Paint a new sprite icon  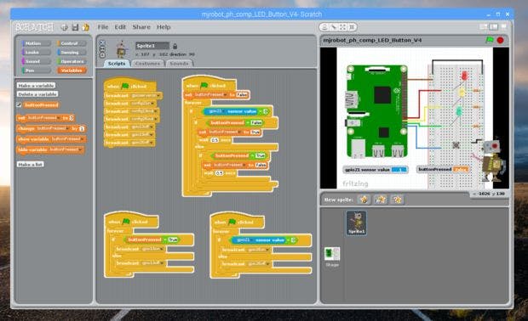click(x=364, y=200)
